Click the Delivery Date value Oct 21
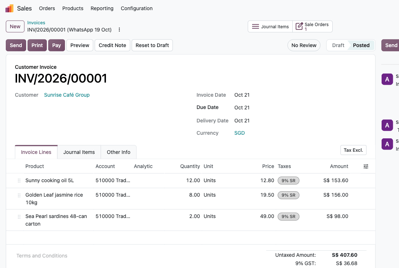Viewport: 399px width, 268px height. [242, 121]
